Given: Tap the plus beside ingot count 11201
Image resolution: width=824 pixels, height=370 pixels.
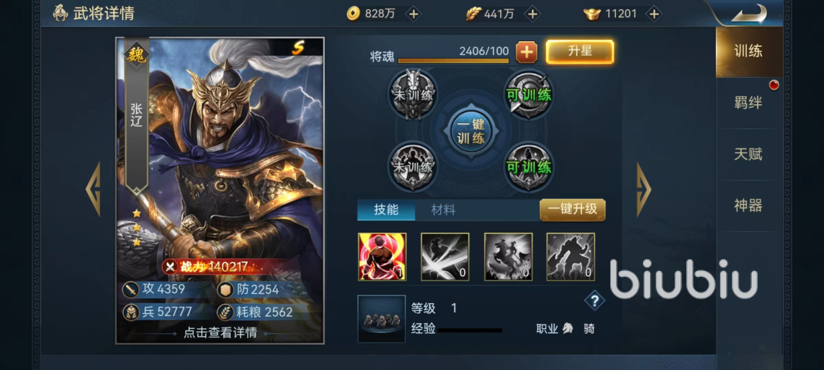Looking at the screenshot, I should pos(653,13).
